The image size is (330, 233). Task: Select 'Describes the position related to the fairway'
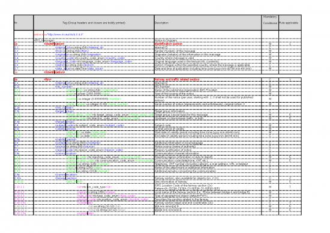[181, 199]
